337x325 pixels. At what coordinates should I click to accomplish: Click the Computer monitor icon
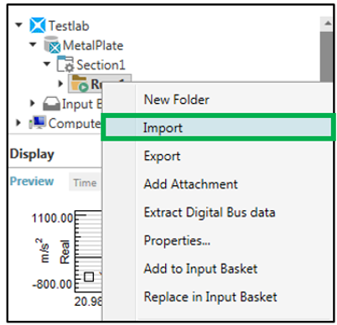coord(38,122)
